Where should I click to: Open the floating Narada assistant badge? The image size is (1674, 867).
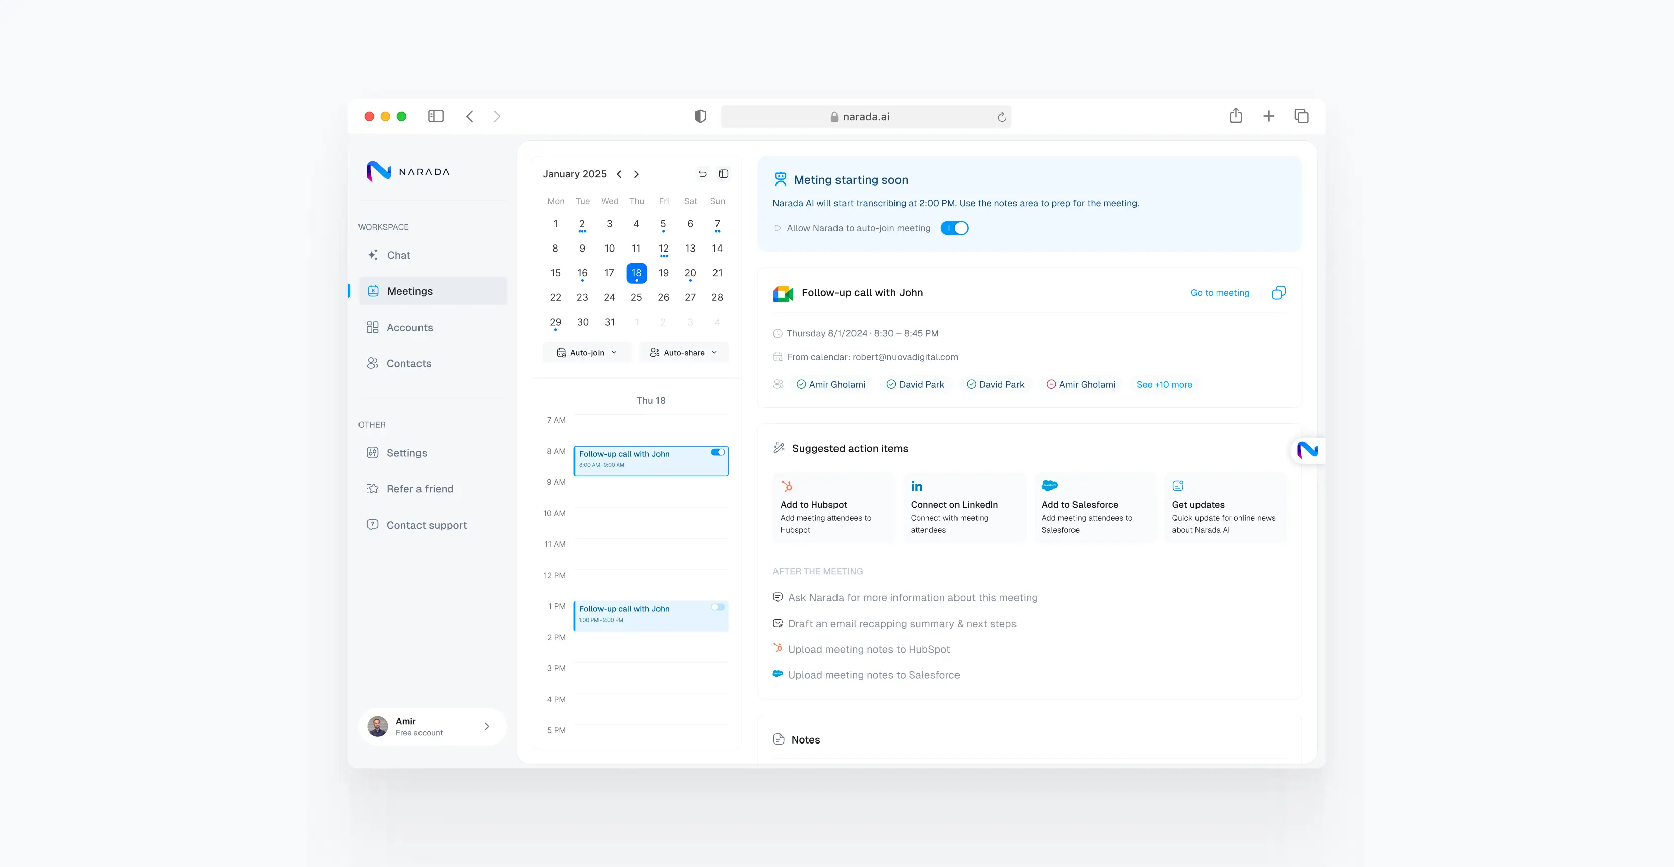pyautogui.click(x=1307, y=450)
